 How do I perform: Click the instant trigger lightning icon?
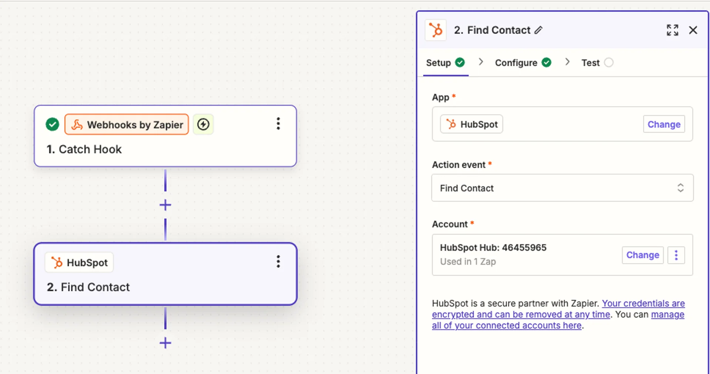203,125
